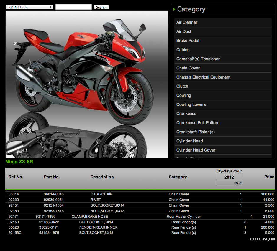Click the RCF model code cell
Screen dimensions: 277x251
click(x=229, y=183)
